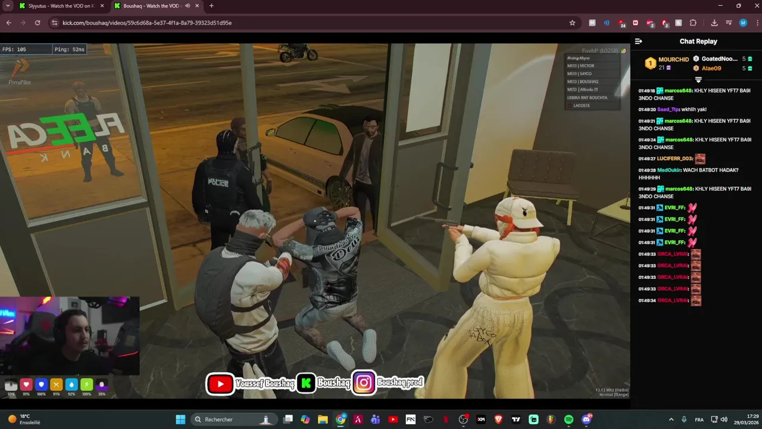Screen dimensions: 762x429
Task: Click EVRI_FF's first 01:49:31 message
Action: coord(667,208)
